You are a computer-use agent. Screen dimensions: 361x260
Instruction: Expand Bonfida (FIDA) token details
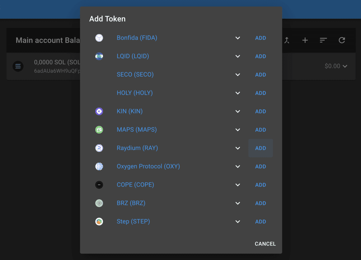click(x=238, y=38)
